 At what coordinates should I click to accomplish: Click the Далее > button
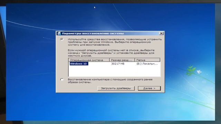point(149,88)
